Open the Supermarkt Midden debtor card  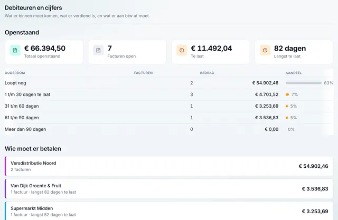169,211
